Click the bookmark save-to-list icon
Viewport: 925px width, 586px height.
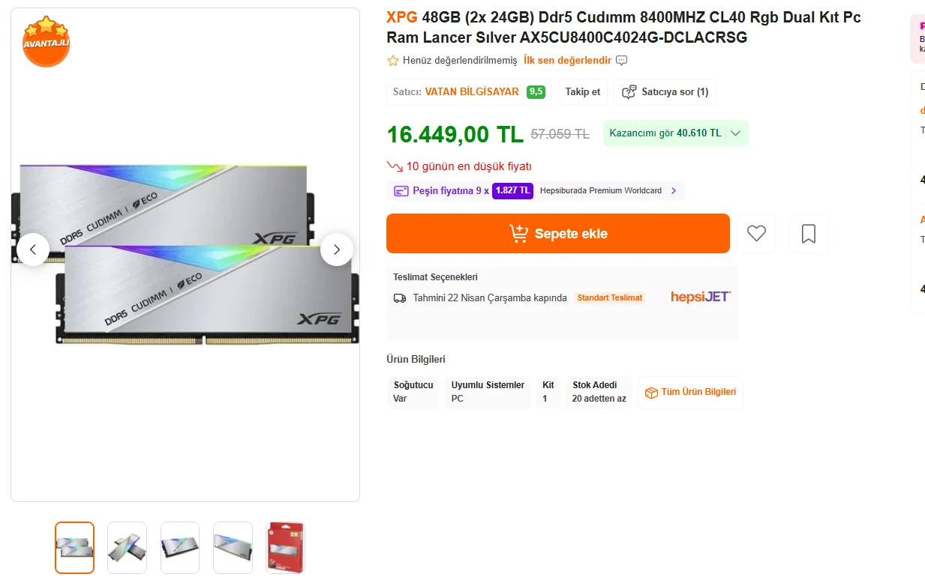coord(809,234)
